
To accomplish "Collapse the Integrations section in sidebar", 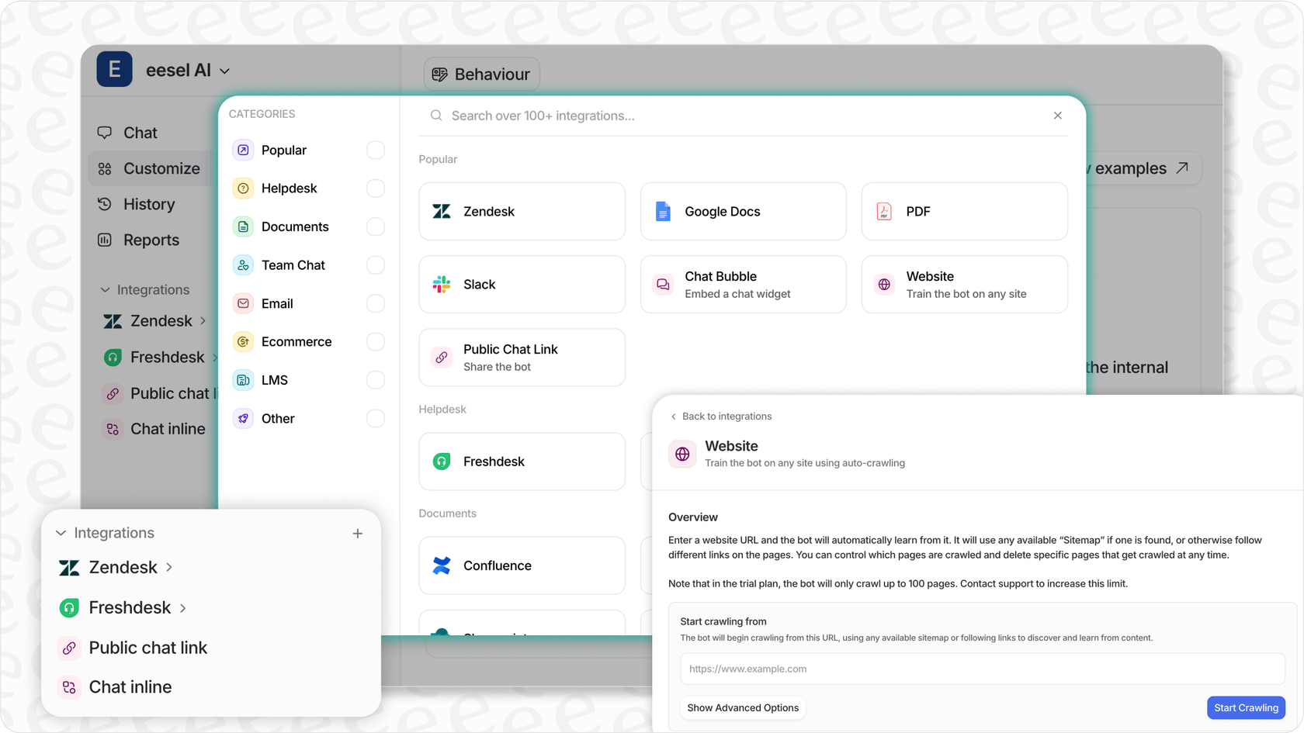I will coord(106,289).
